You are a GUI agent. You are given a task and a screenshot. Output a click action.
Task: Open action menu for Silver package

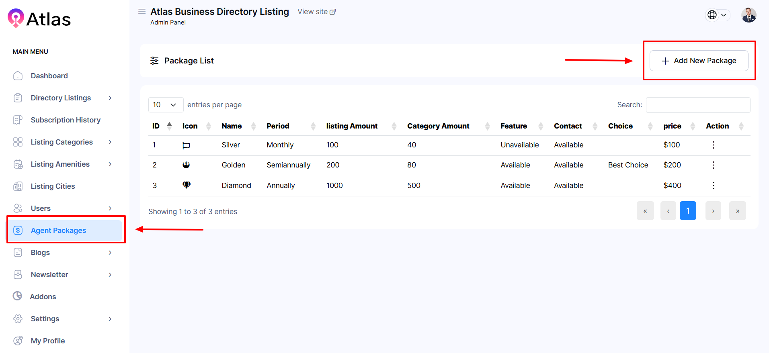click(713, 145)
